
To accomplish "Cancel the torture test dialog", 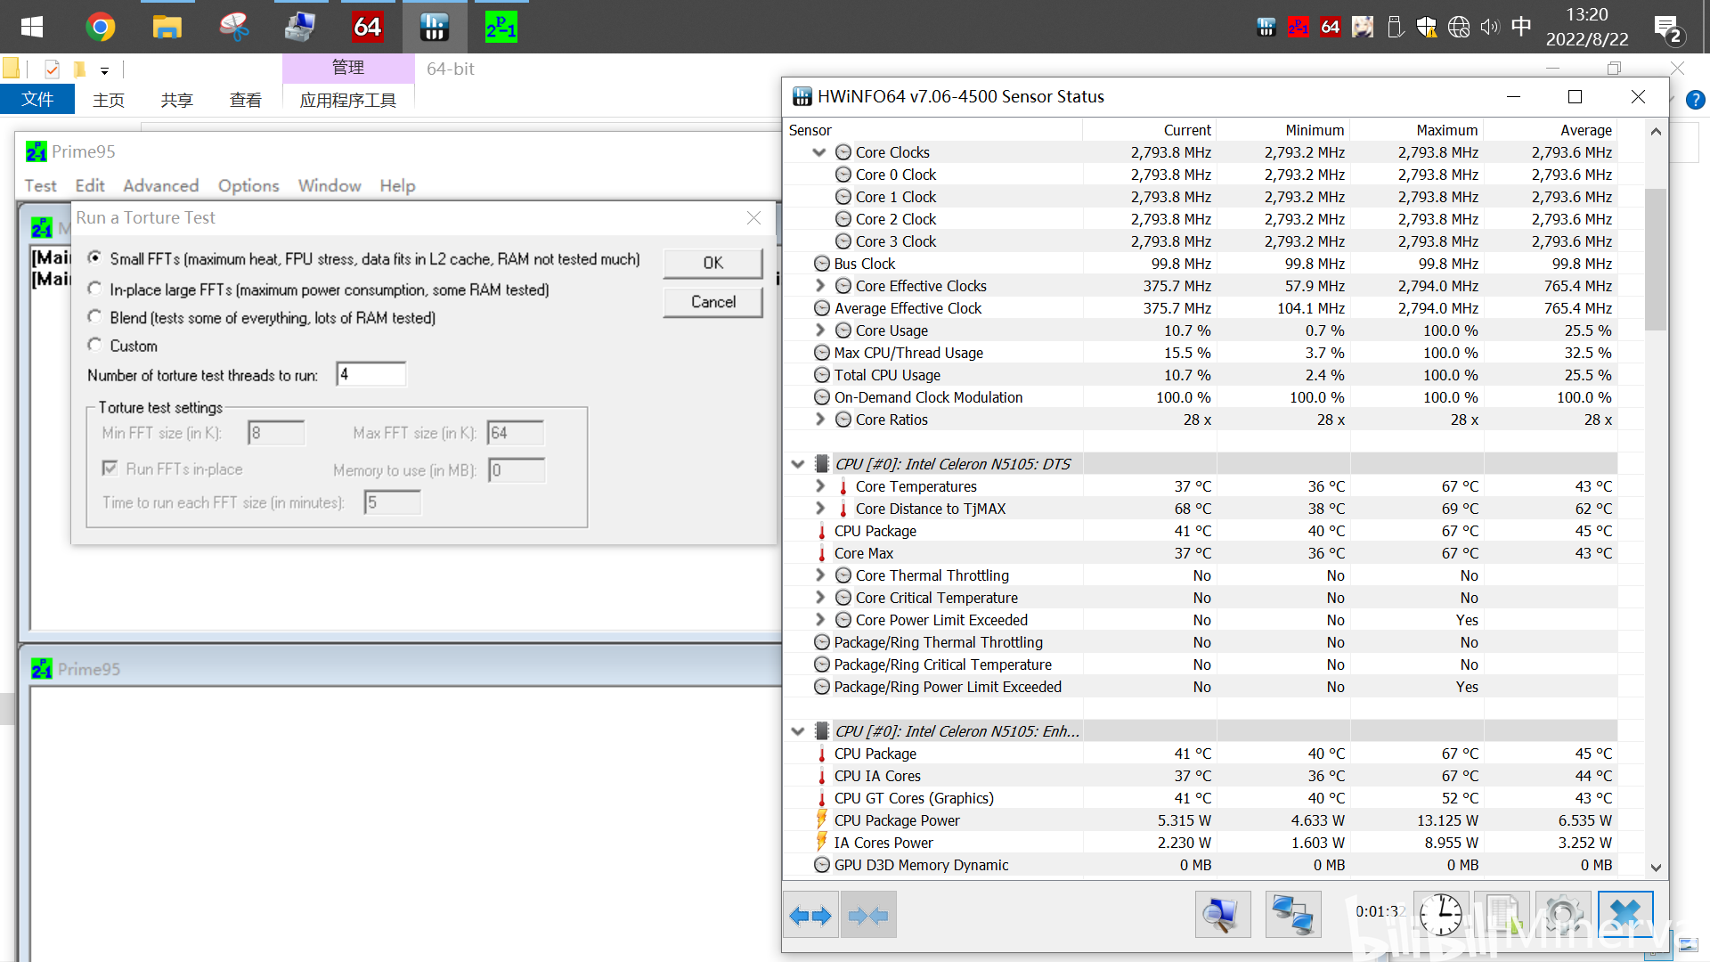I will pyautogui.click(x=712, y=302).
